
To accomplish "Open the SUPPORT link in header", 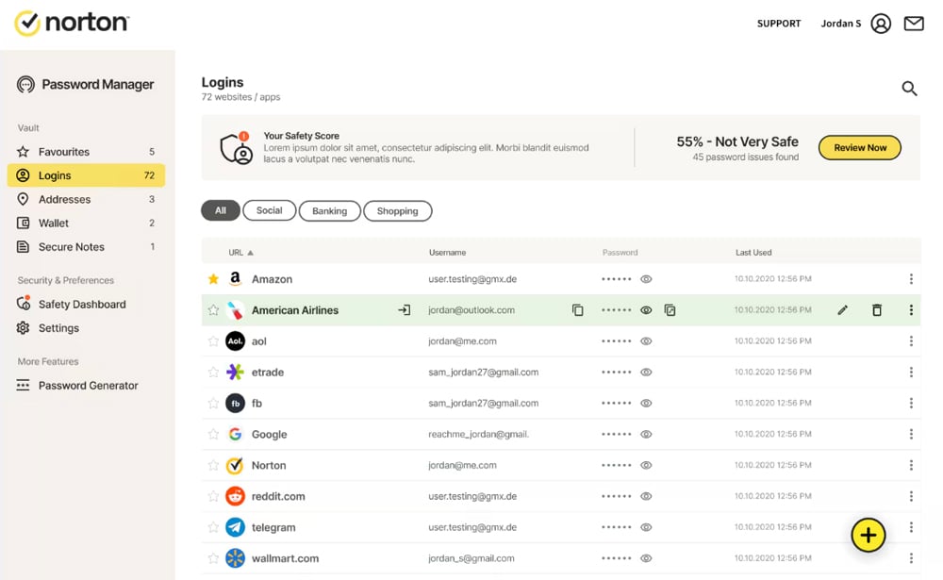I will point(779,24).
